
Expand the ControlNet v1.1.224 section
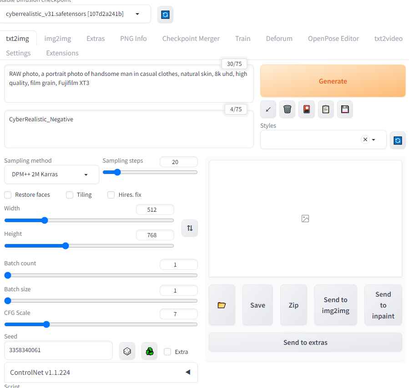click(x=101, y=373)
